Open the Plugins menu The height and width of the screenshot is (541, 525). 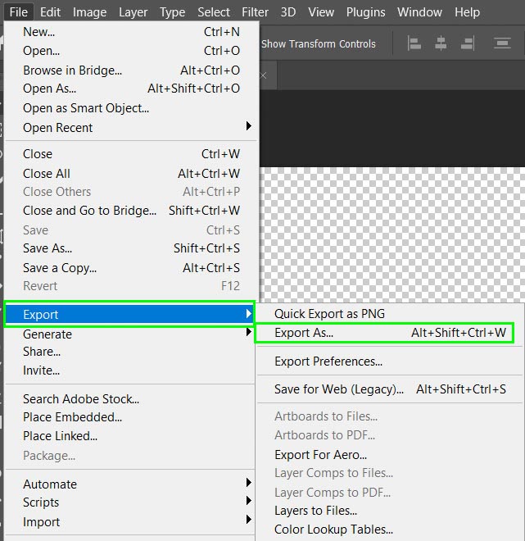point(365,12)
